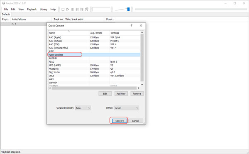The image size is (249, 154).
Task: Click the preset list scroll down arrow
Action: pyautogui.click(x=142, y=85)
